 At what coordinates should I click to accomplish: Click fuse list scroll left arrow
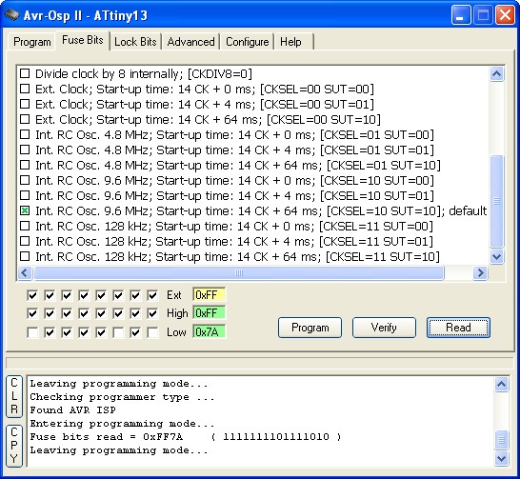point(25,272)
